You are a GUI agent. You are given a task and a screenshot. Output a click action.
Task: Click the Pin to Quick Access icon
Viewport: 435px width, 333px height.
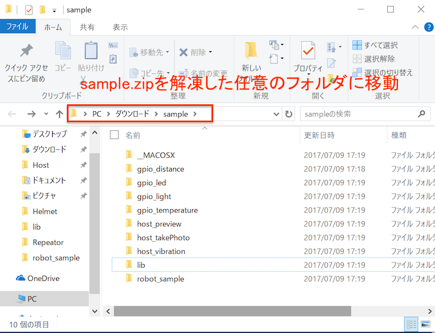(x=26, y=52)
